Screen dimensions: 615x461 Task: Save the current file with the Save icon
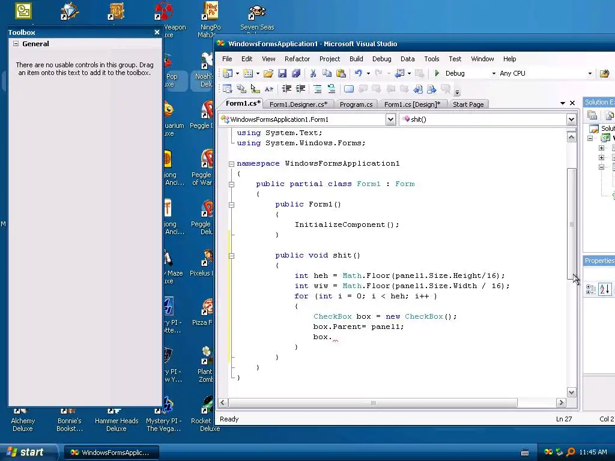(x=282, y=73)
